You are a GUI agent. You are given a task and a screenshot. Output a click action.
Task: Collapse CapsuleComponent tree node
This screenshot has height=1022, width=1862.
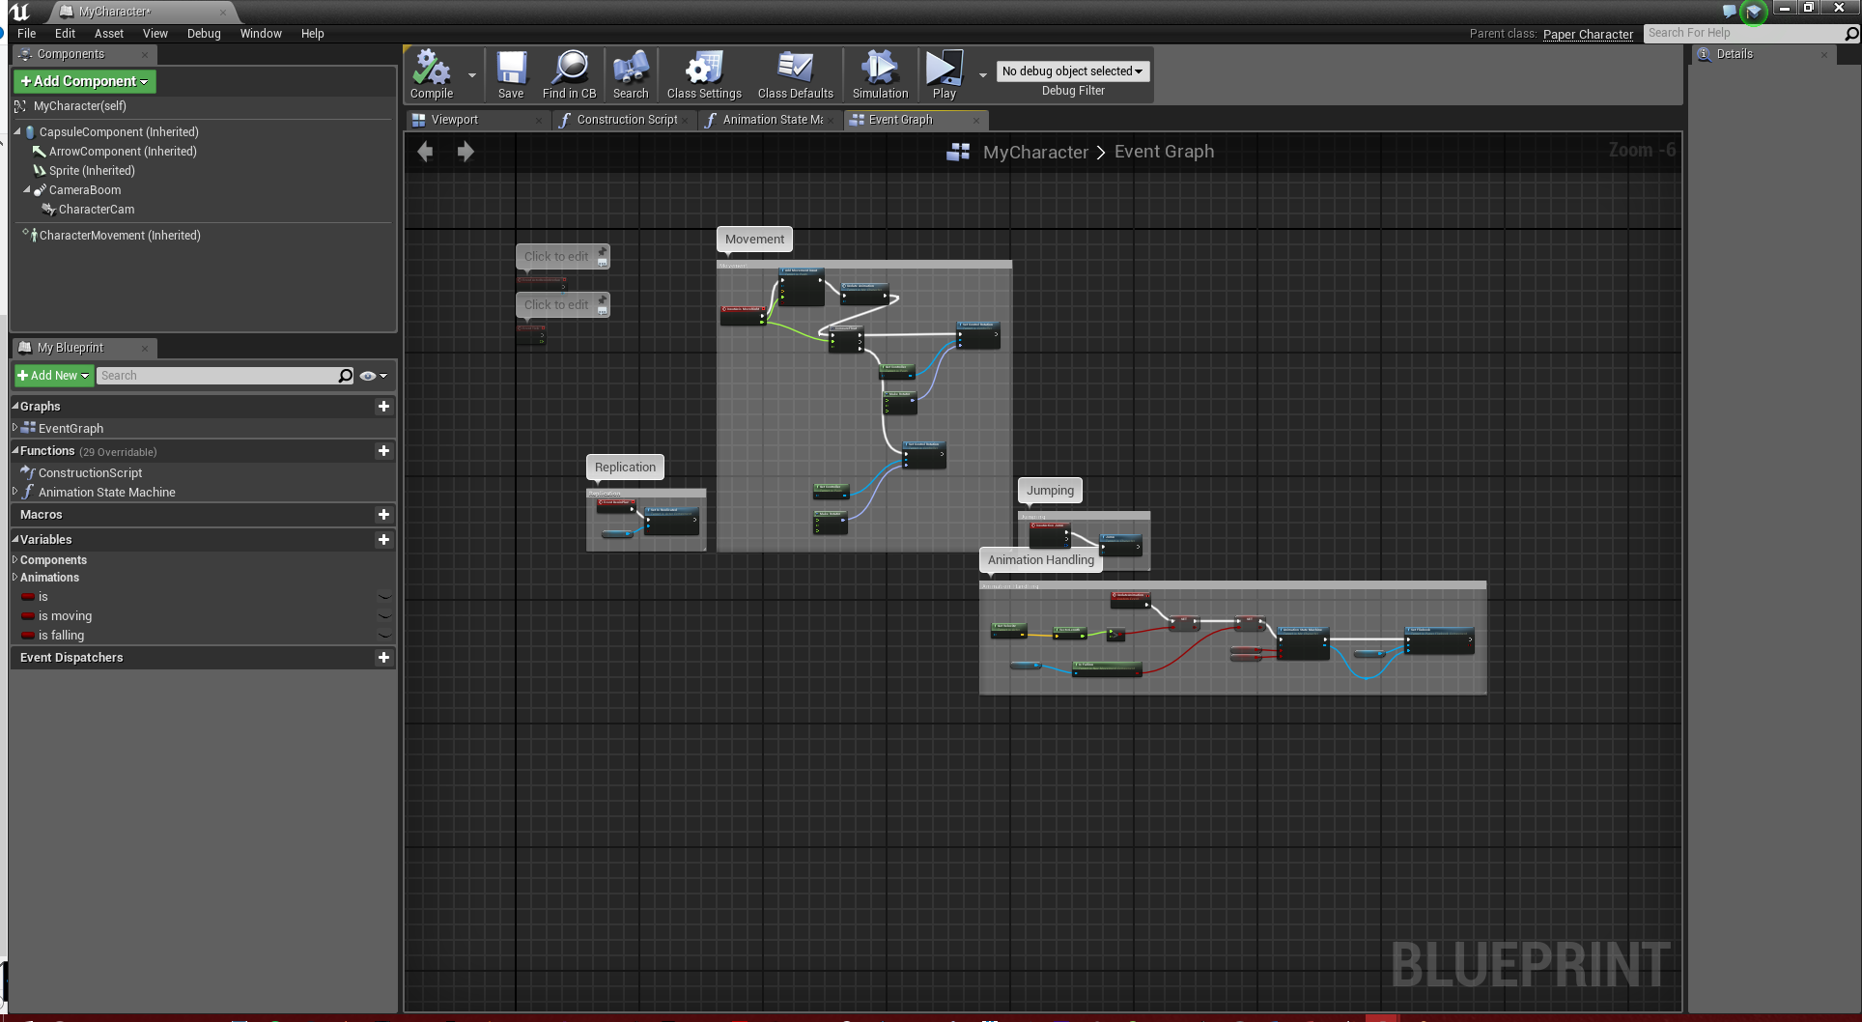pos(17,131)
